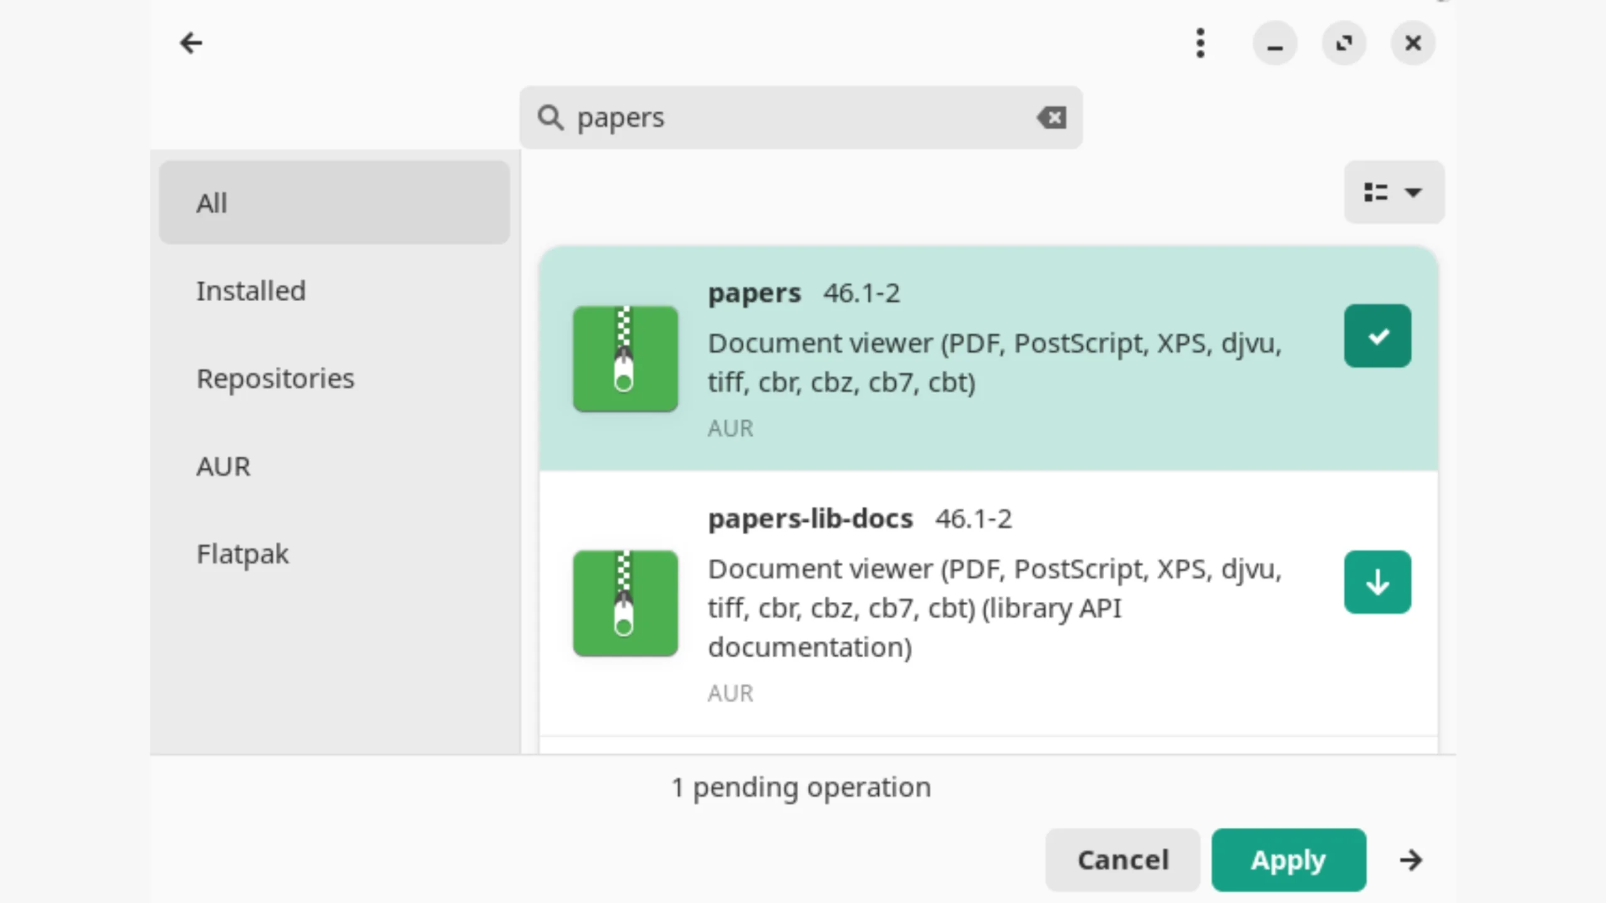Click the papers-lib-docs archive icon
This screenshot has height=903, width=1606.
[625, 603]
